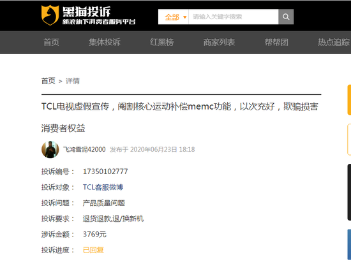
Task: Click the 投诉对象 label
Action: 57,187
